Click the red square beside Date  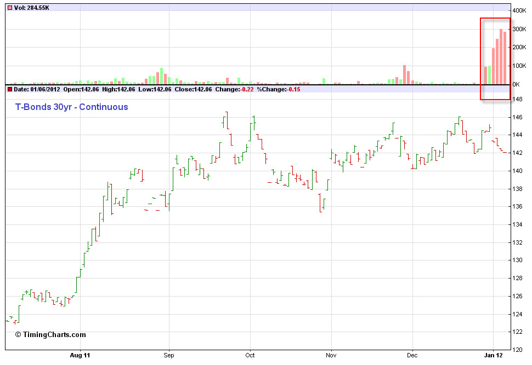(x=10, y=89)
